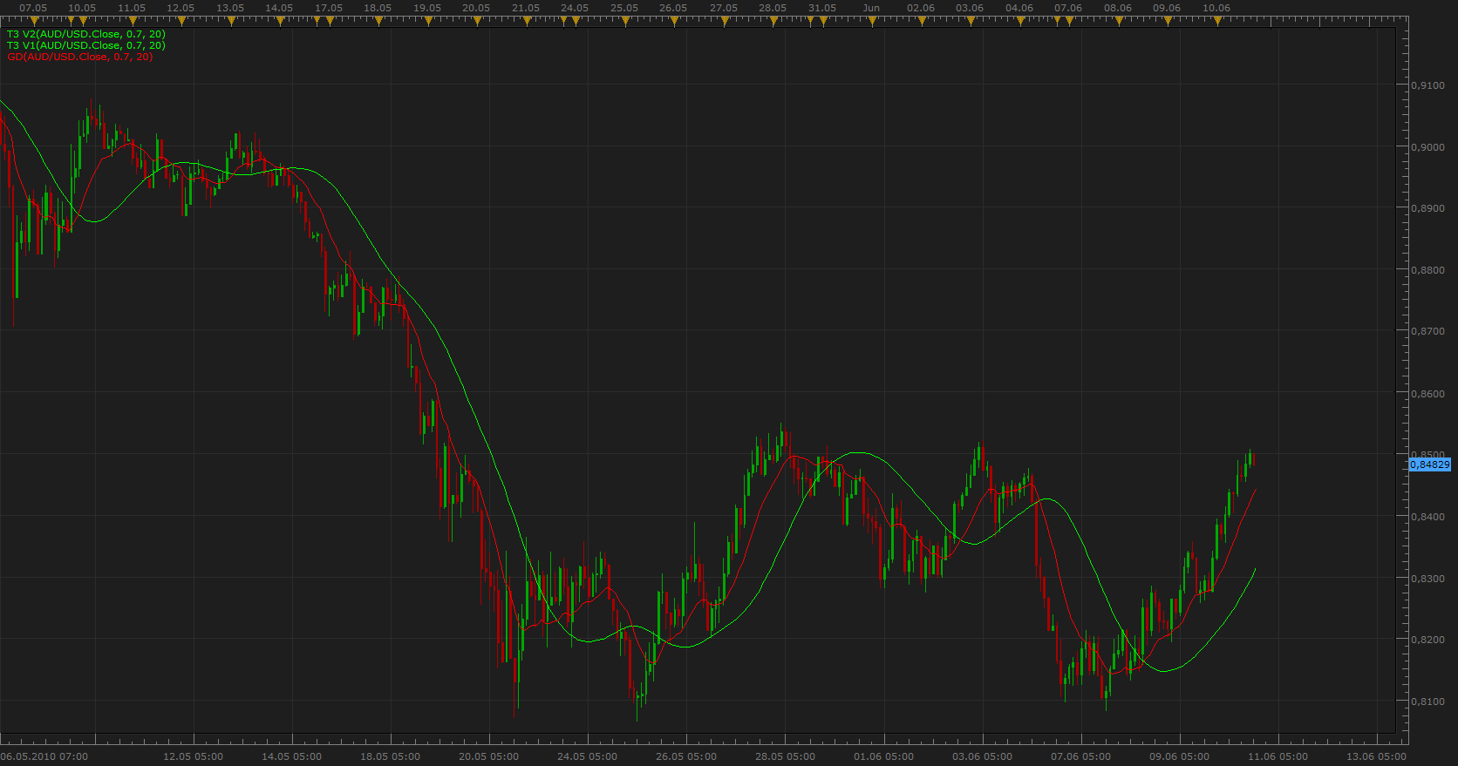
Task: Click the 07.05 date on top axis
Action: click(x=33, y=8)
